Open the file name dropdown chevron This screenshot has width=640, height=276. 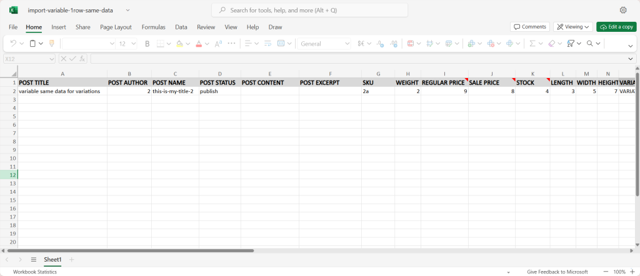128,10
